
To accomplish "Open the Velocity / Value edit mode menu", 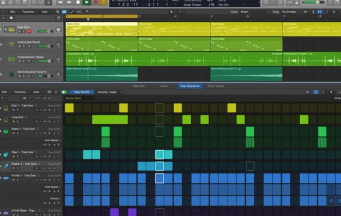I will tap(110, 92).
